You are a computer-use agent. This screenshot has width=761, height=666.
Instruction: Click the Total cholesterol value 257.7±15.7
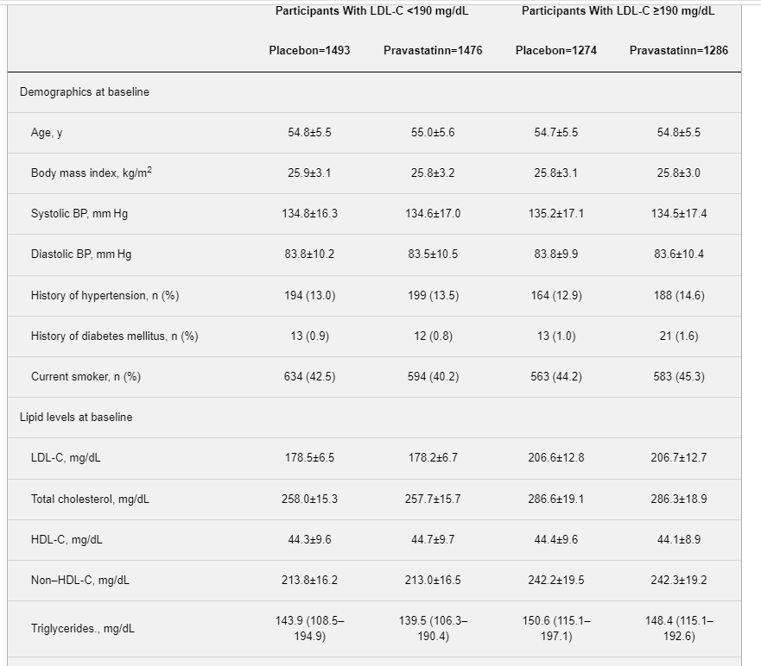coord(433,499)
